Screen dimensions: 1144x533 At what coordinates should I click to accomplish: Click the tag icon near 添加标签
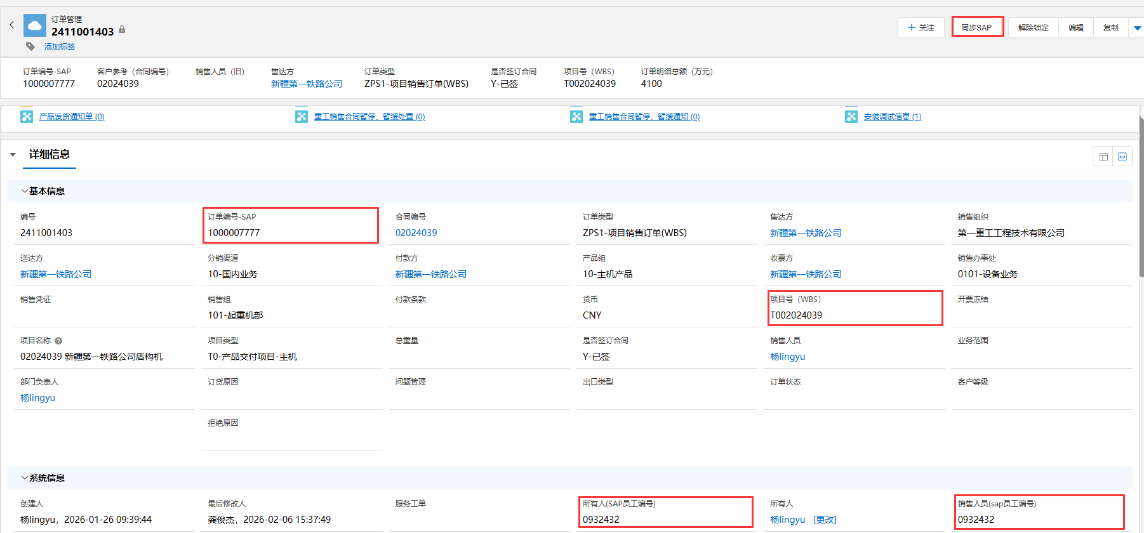pyautogui.click(x=30, y=46)
